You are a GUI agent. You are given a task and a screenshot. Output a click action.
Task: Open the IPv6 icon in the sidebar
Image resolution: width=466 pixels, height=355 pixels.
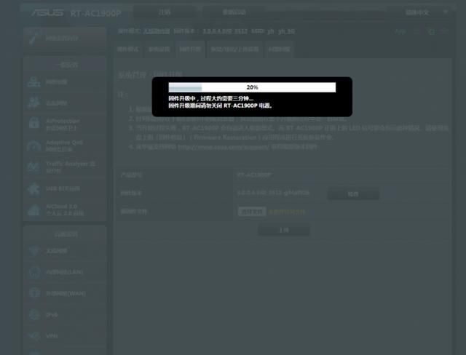click(34, 314)
